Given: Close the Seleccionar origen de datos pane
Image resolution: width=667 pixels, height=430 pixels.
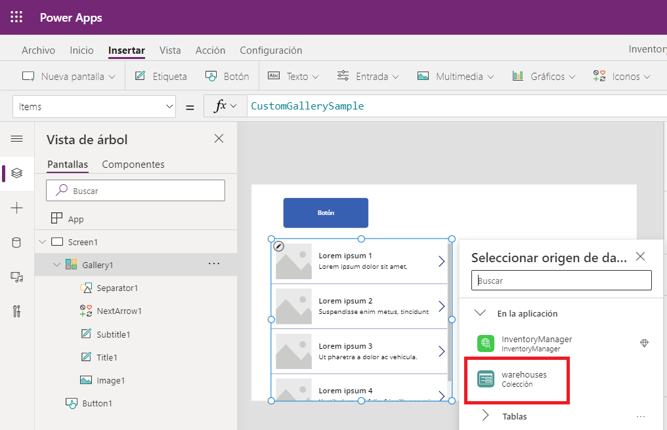Looking at the screenshot, I should click(x=640, y=256).
